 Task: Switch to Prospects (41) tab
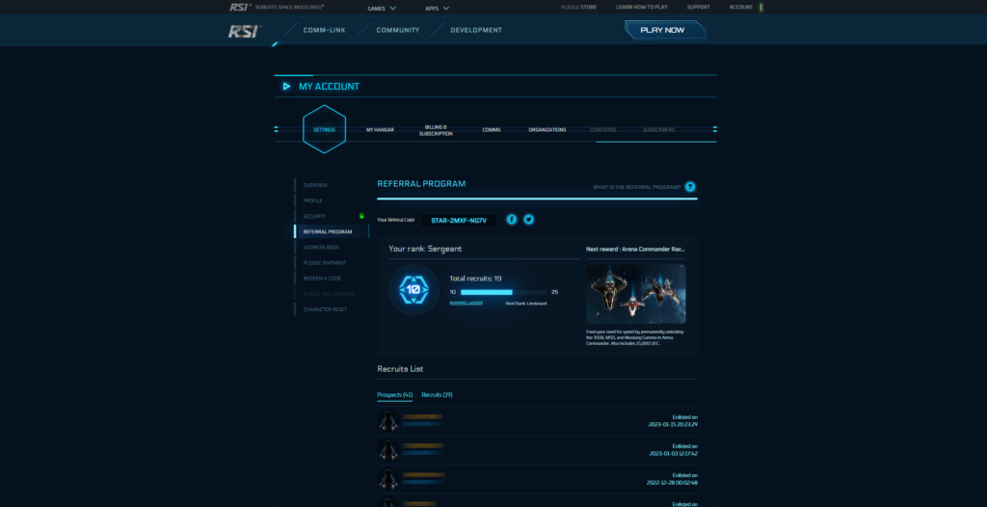click(394, 395)
